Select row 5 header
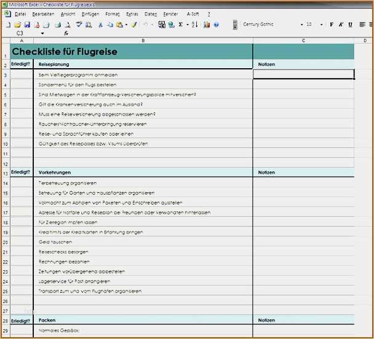The width and height of the screenshot is (374, 339). pos(6,95)
